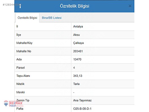
Task: Click the 'Mahalle/Köy' label
Action: [x=24, y=43]
